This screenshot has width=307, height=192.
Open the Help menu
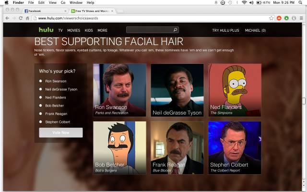pyautogui.click(x=90, y=2)
